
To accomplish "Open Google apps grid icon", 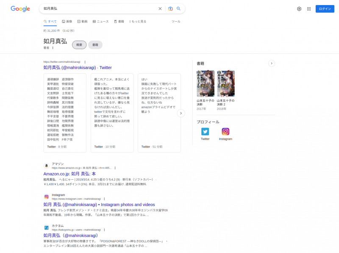I will pyautogui.click(x=309, y=9).
